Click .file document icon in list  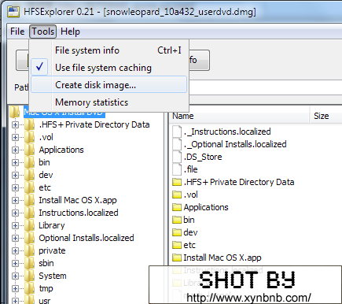click(x=177, y=169)
